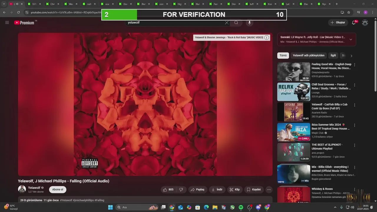
Task: Open Microsoft Edge from the taskbar
Action: [x=206, y=207]
